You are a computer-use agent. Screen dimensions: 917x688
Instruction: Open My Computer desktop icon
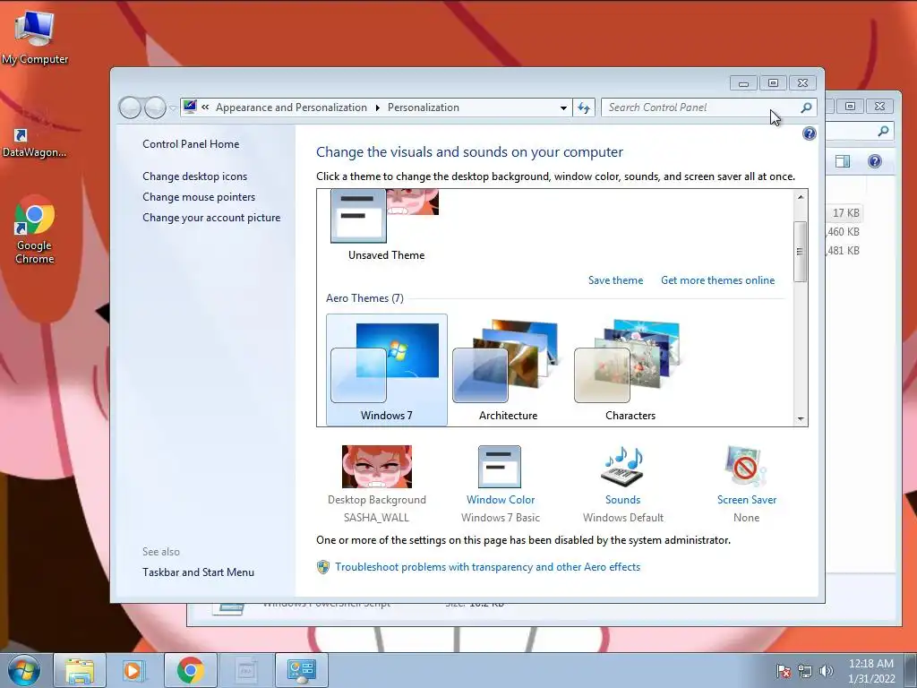35,36
